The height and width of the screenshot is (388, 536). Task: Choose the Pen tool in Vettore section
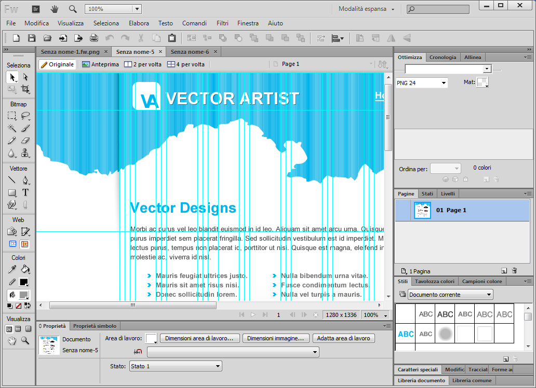click(x=25, y=181)
